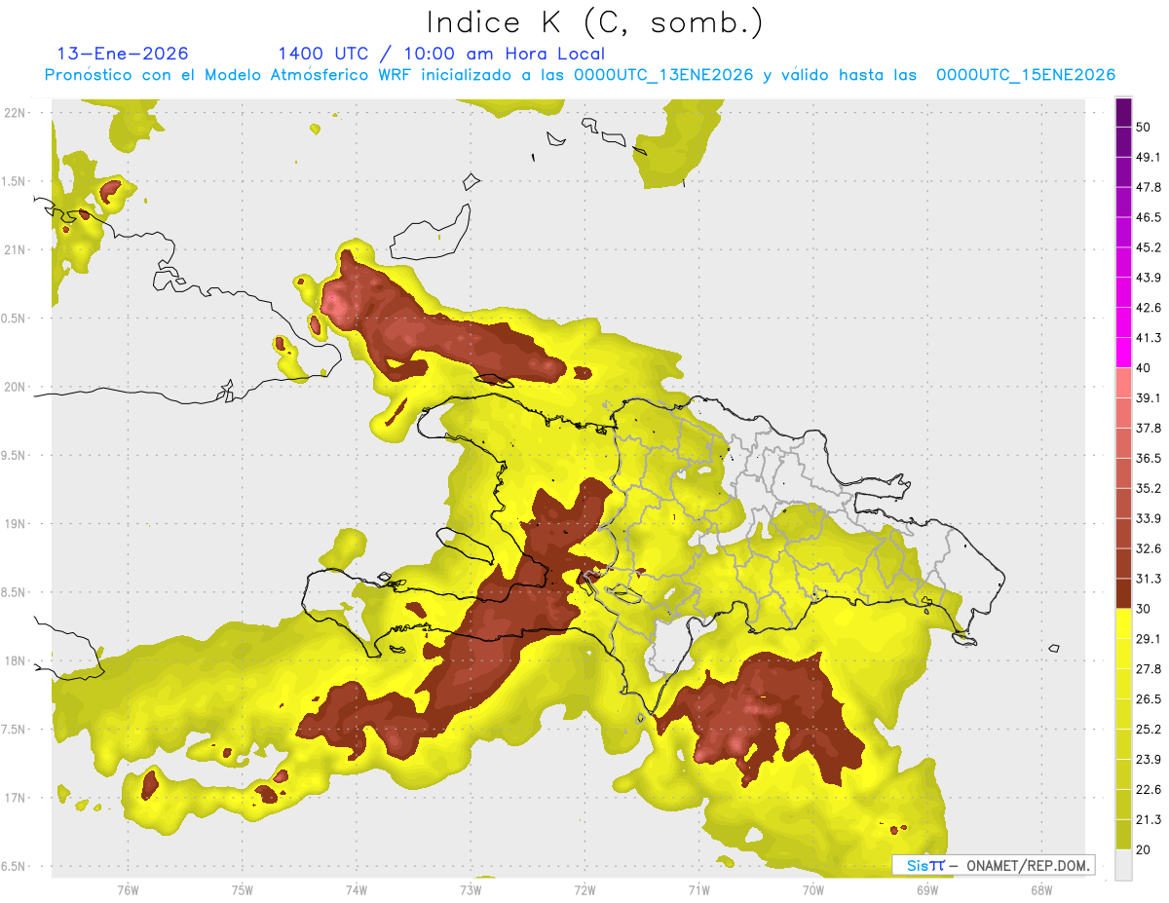Click the legend value "47.8"
The height and width of the screenshot is (903, 1169).
tap(1149, 187)
